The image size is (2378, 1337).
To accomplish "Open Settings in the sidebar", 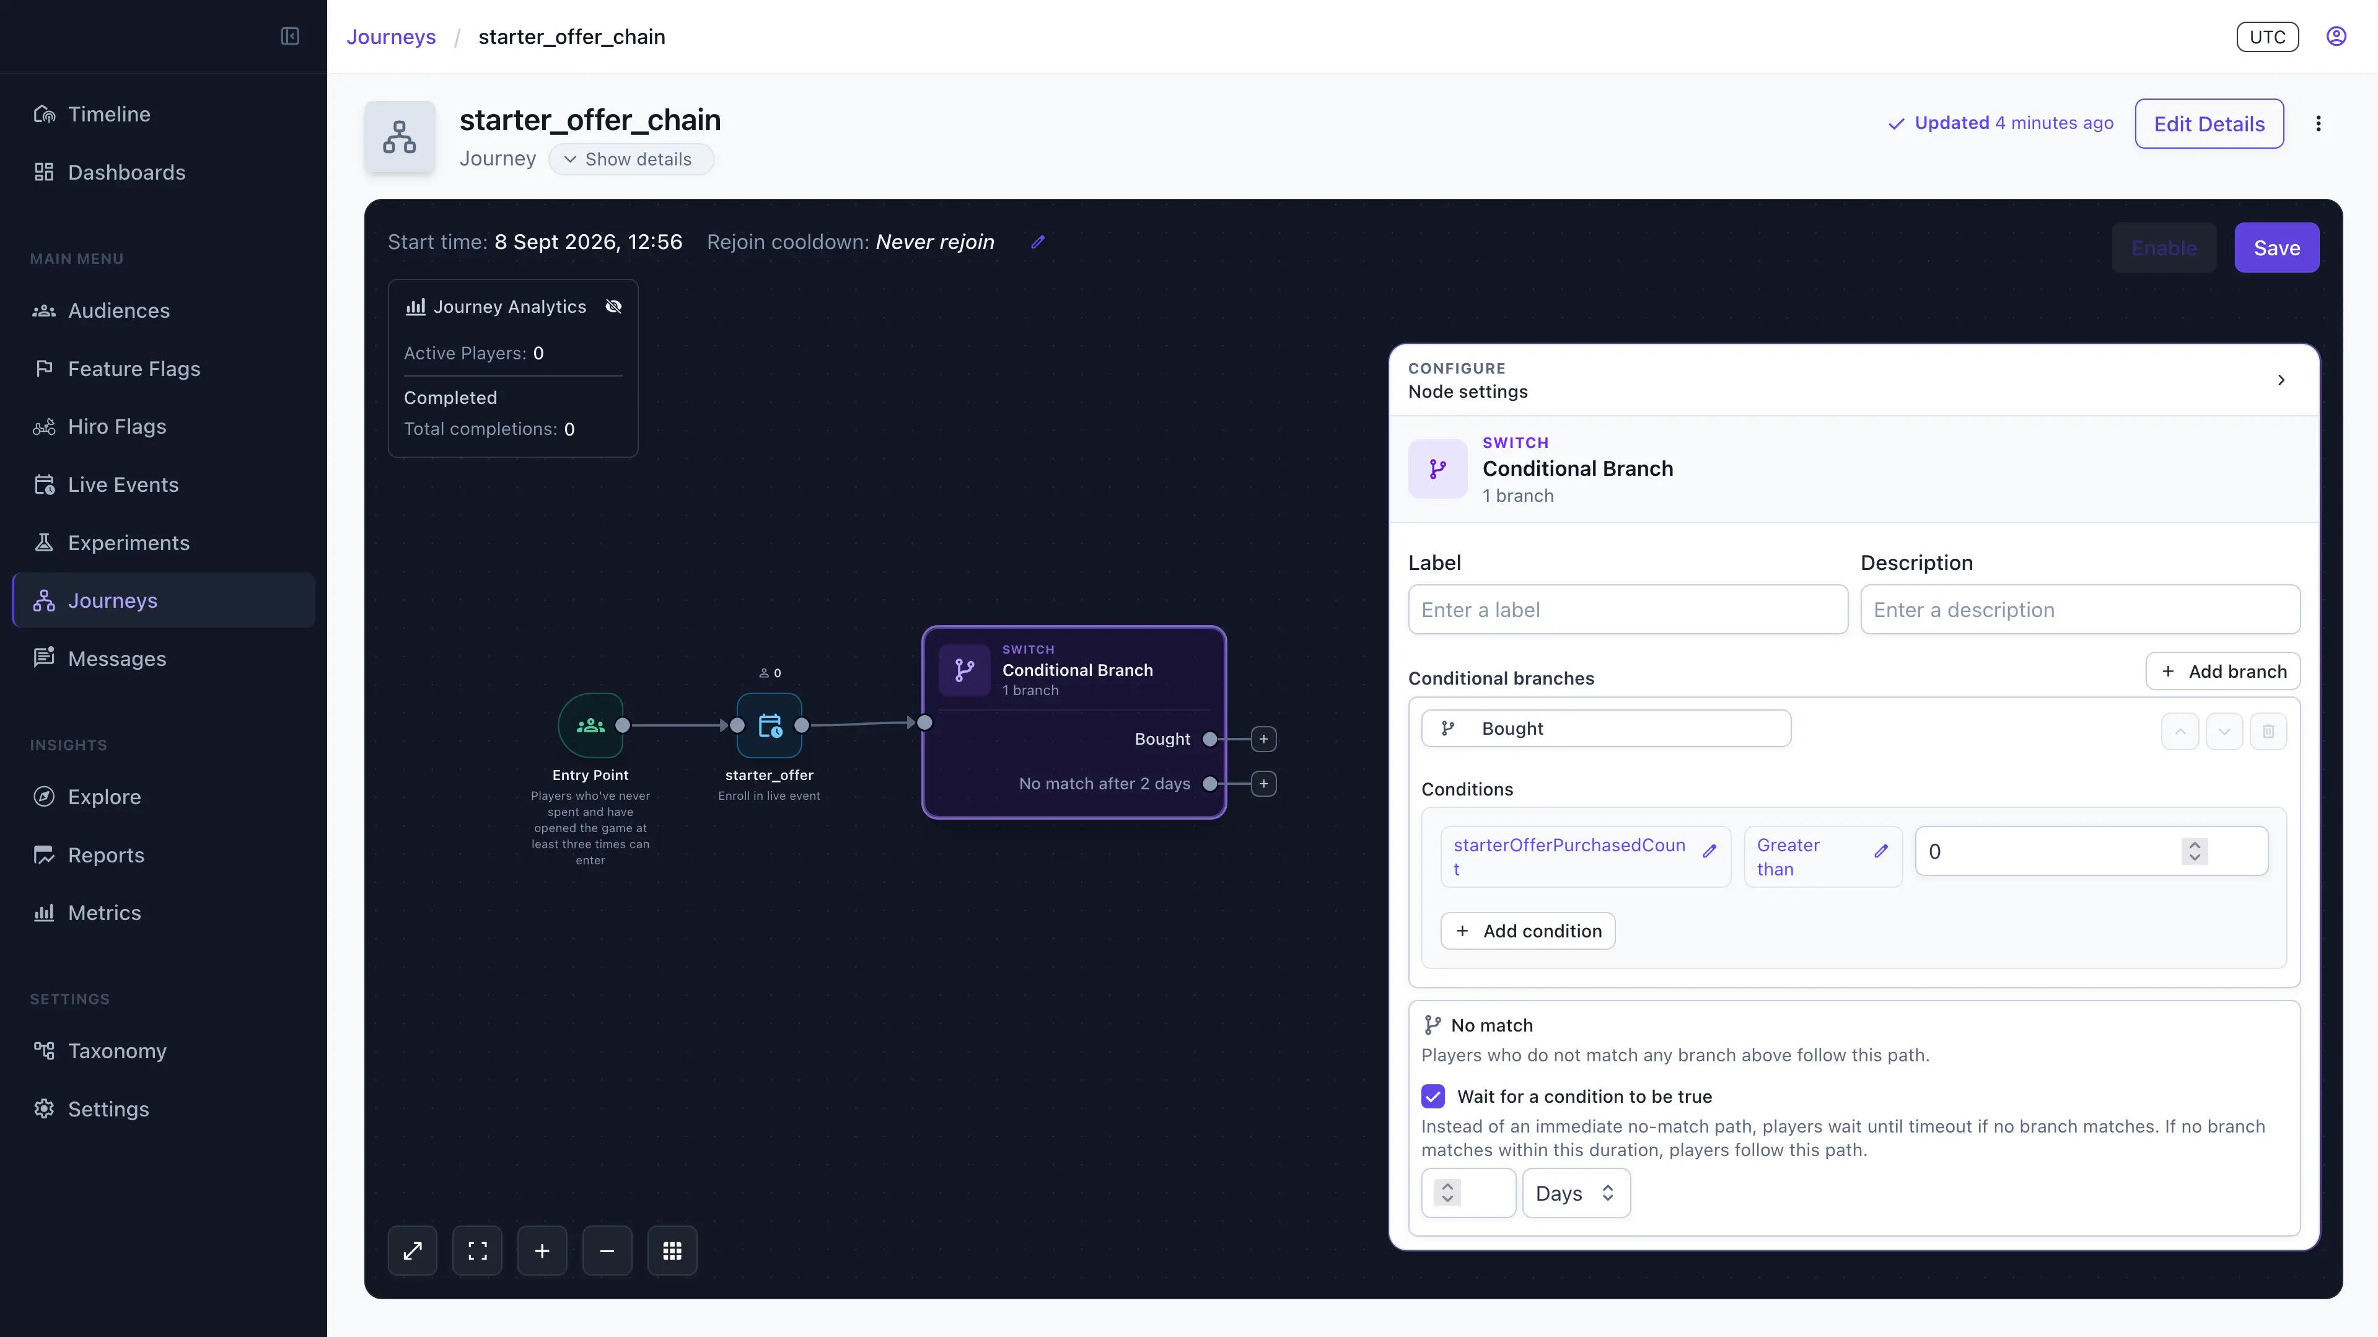I will point(164,1109).
